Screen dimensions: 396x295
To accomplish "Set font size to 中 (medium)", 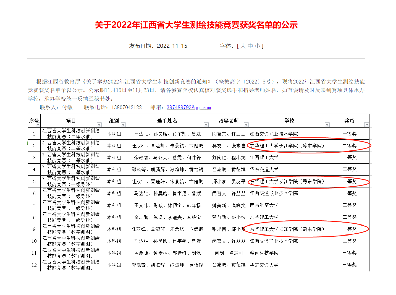I will coord(250,46).
